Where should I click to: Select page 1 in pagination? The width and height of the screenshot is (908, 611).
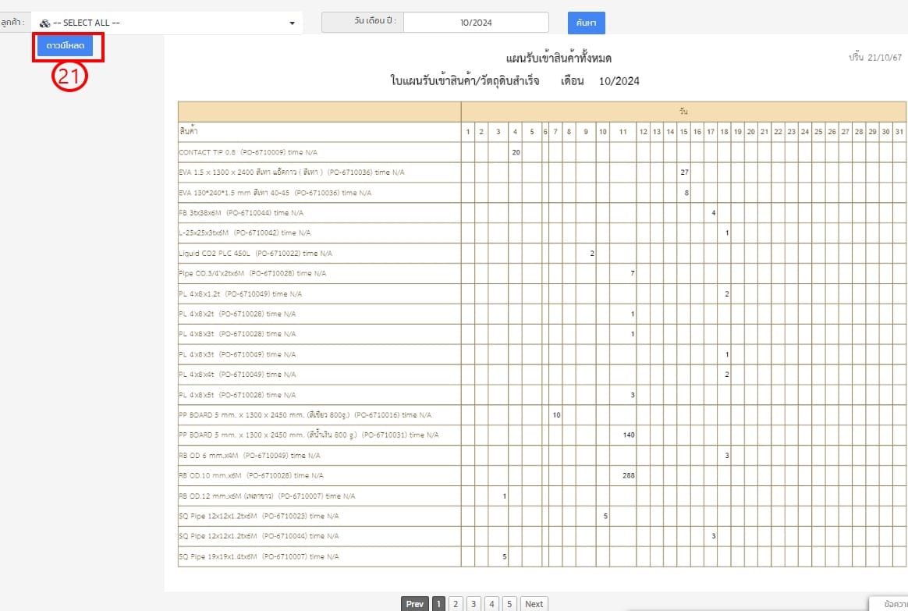(x=438, y=603)
